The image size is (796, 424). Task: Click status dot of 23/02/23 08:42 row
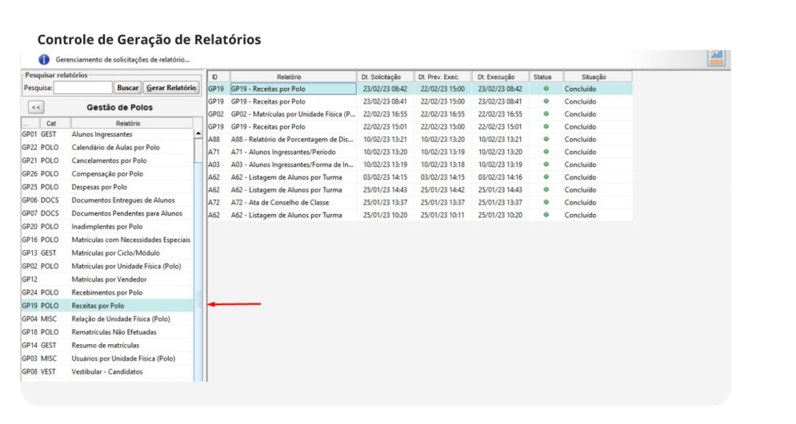point(546,89)
